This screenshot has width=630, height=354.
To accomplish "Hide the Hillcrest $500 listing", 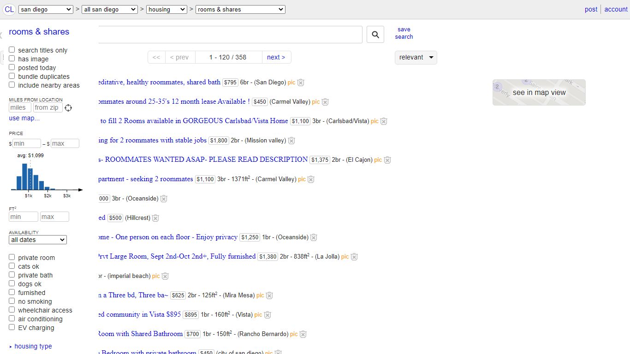I will pos(155,218).
